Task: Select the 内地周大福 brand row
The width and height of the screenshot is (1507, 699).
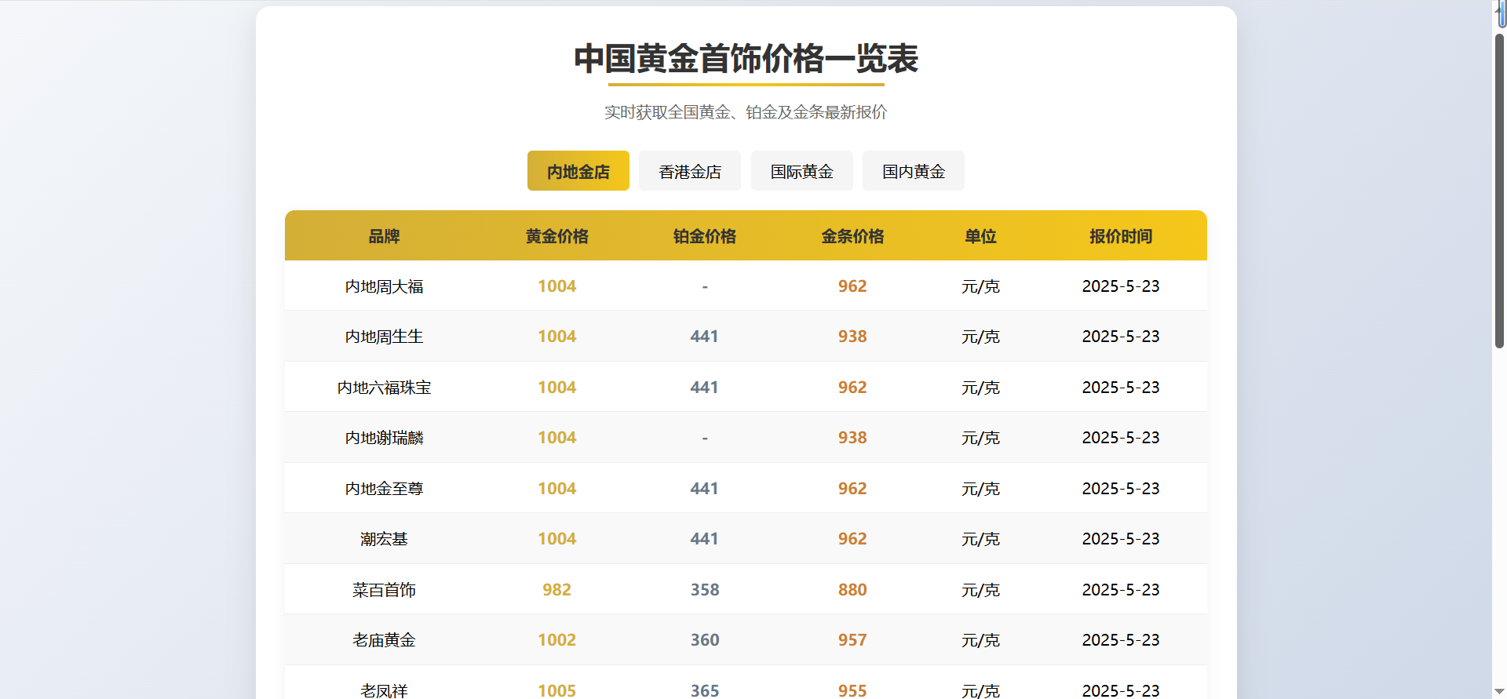Action: 384,286
